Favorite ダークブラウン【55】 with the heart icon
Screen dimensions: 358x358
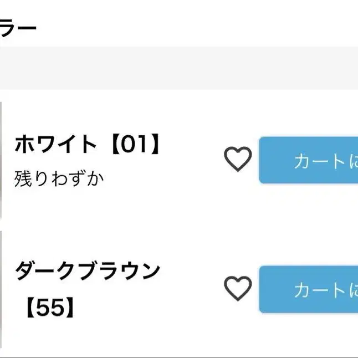tap(238, 289)
